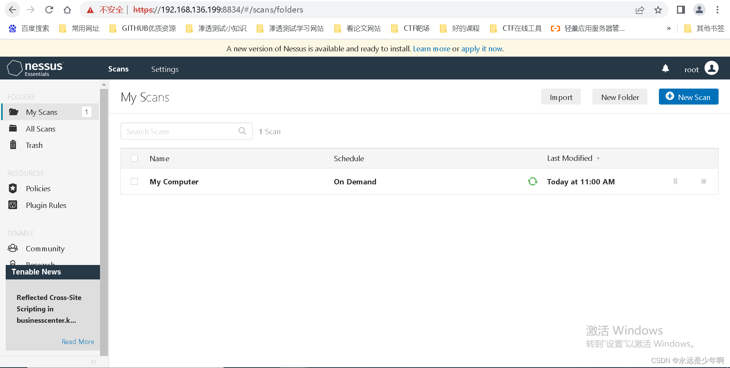
Task: Toggle the browser side panel icon
Action: [x=681, y=10]
